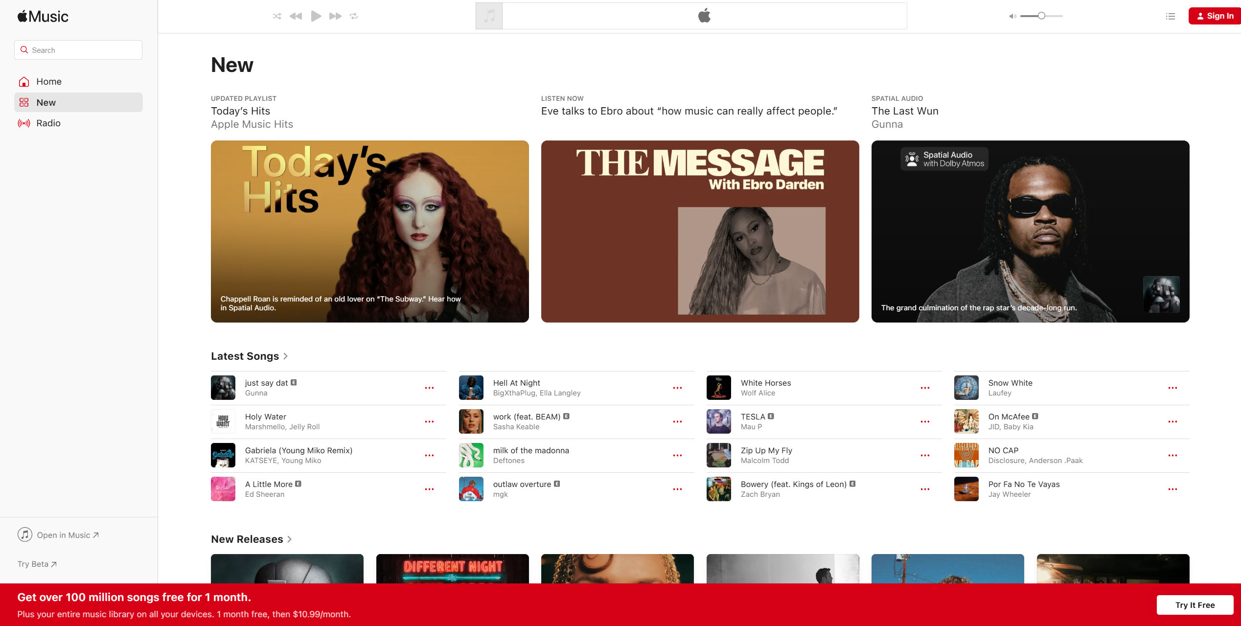1241x626 pixels.
Task: Expand the New Releases section
Action: coord(251,539)
